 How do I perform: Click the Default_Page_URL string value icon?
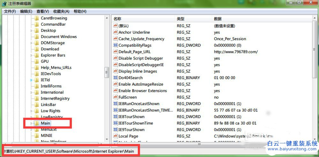pyautogui.click(x=115, y=52)
